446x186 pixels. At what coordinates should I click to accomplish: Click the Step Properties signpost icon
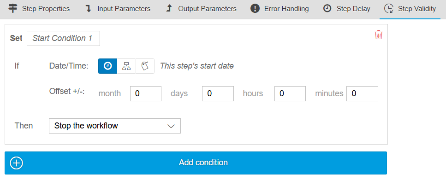(13, 8)
